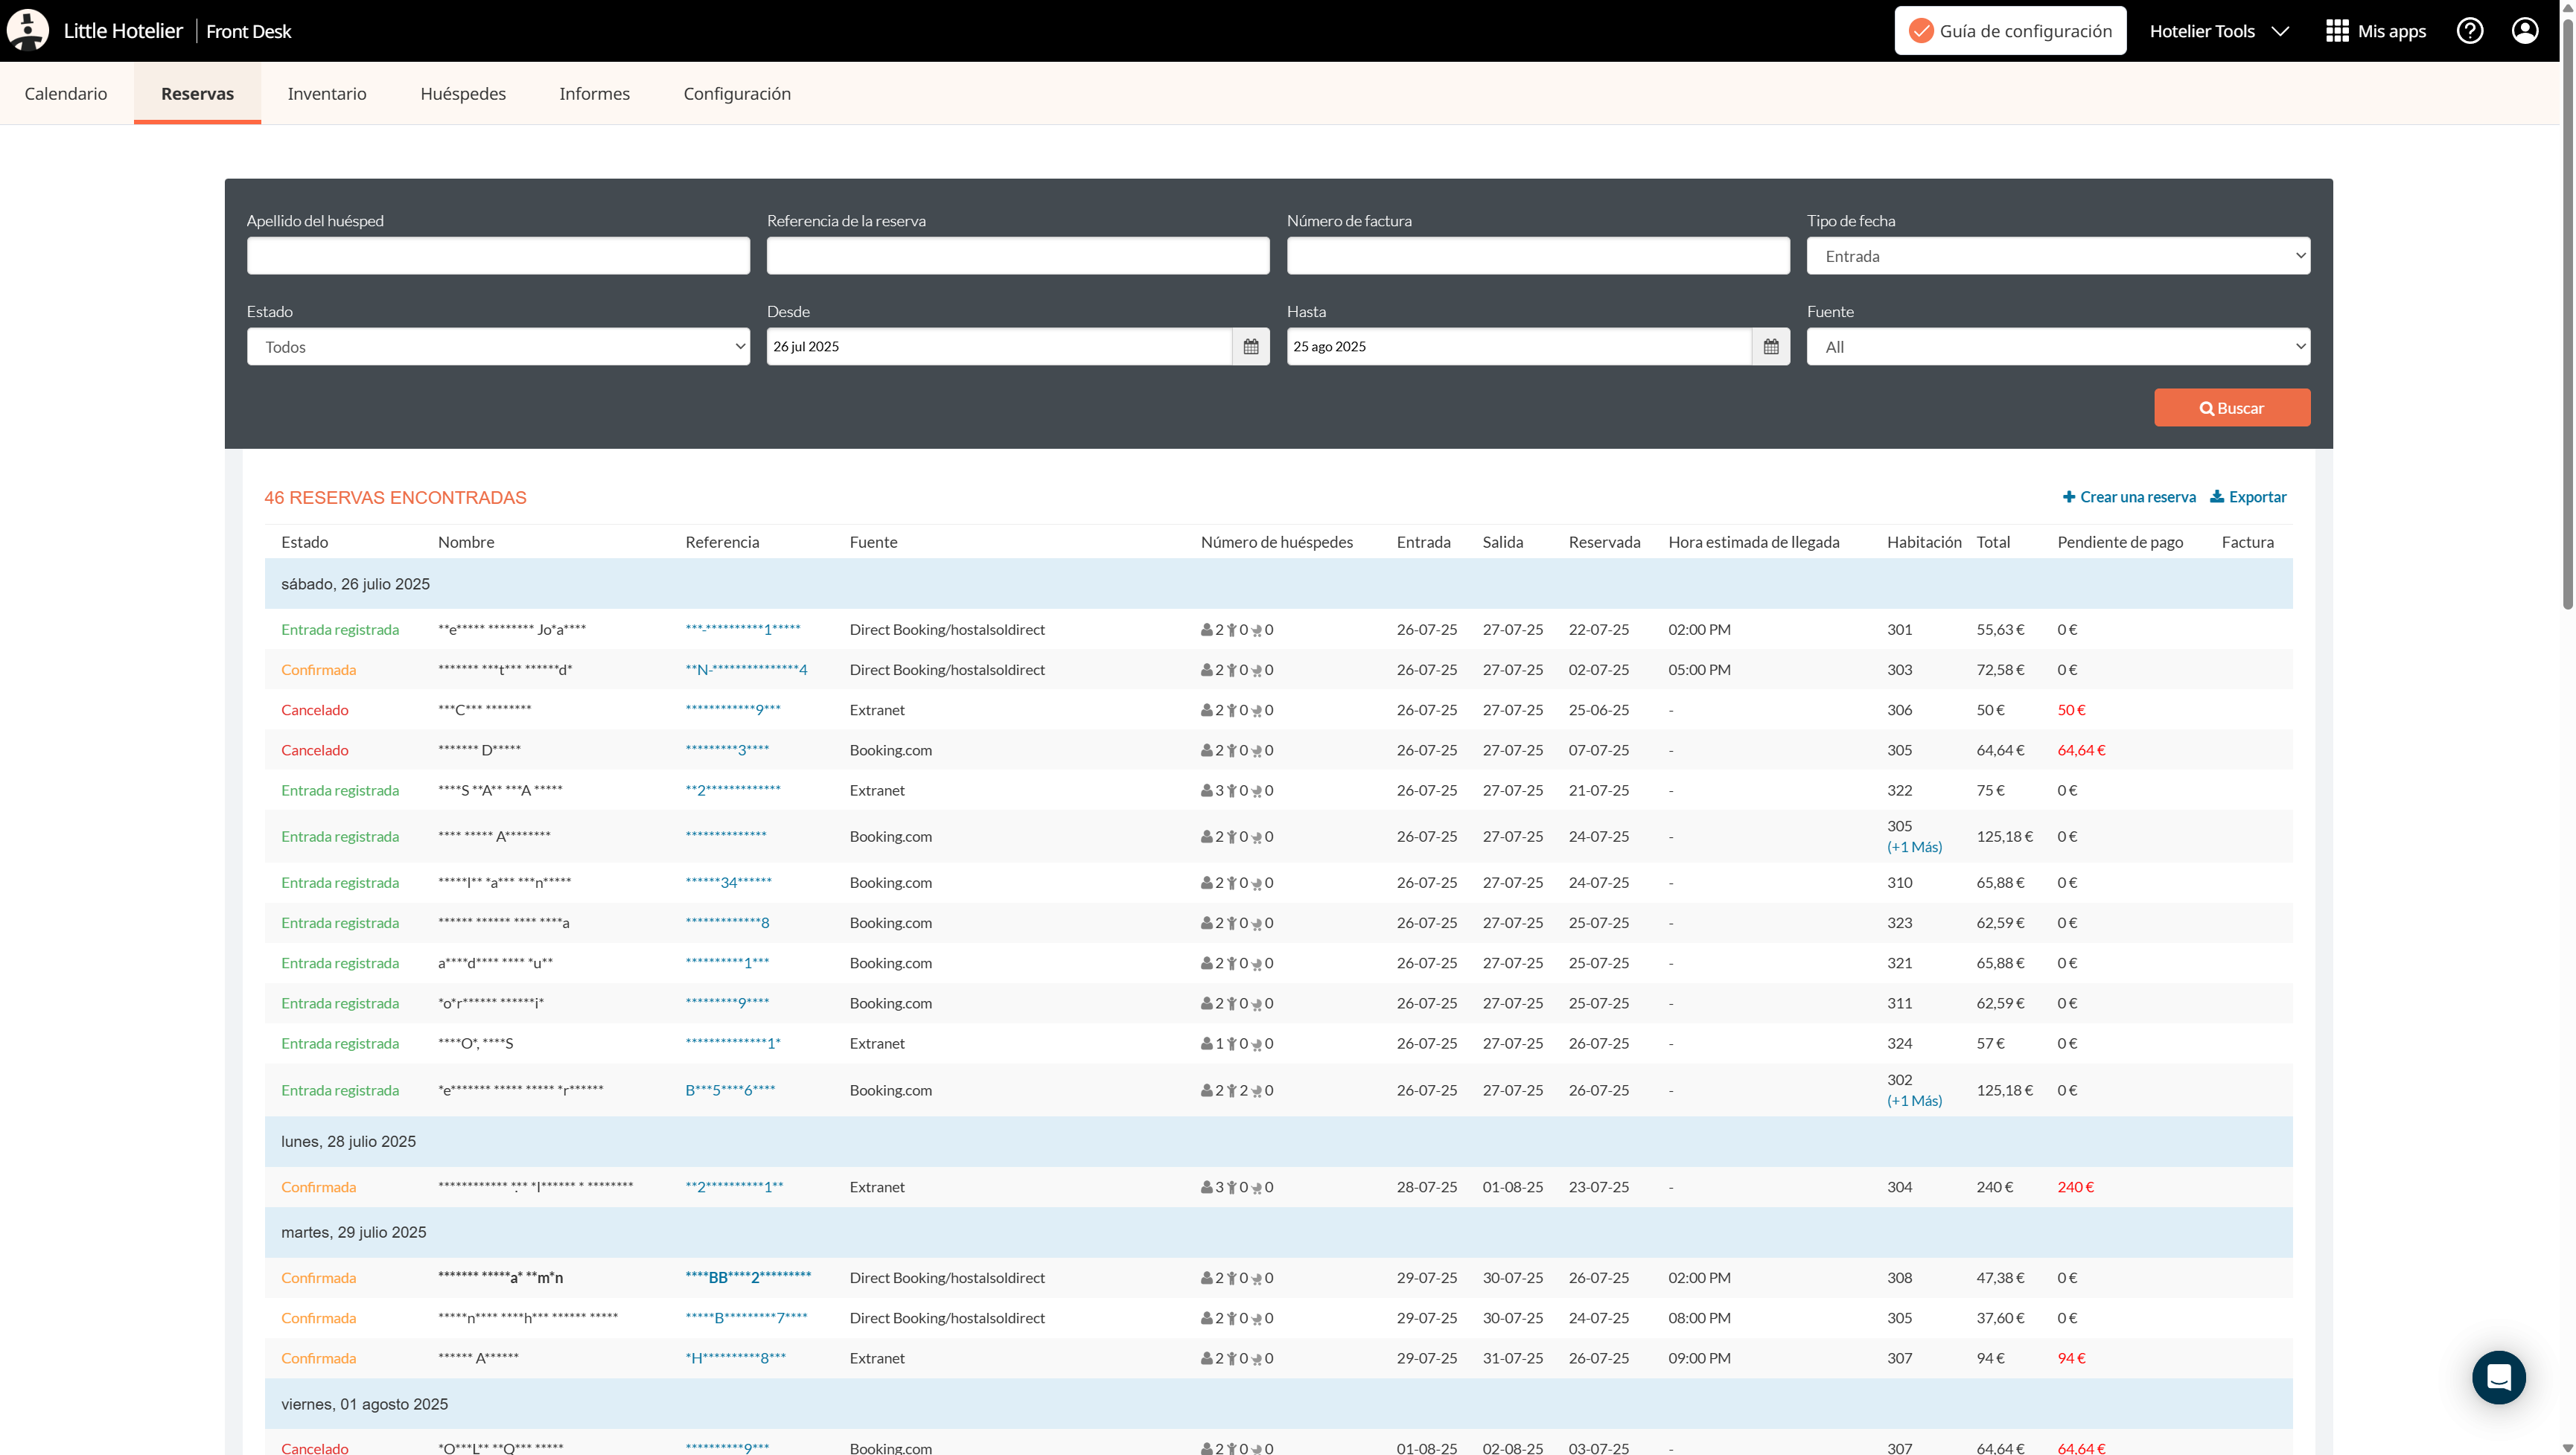Screen dimensions: 2576x1455
Task: Open the Hotelier Tools menu
Action: [2218, 31]
